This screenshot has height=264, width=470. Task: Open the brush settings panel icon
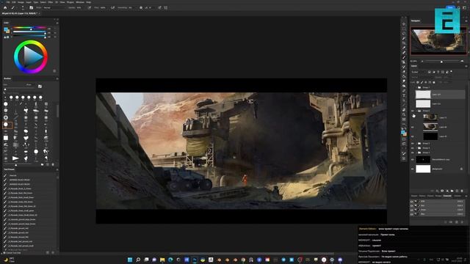coord(31,8)
